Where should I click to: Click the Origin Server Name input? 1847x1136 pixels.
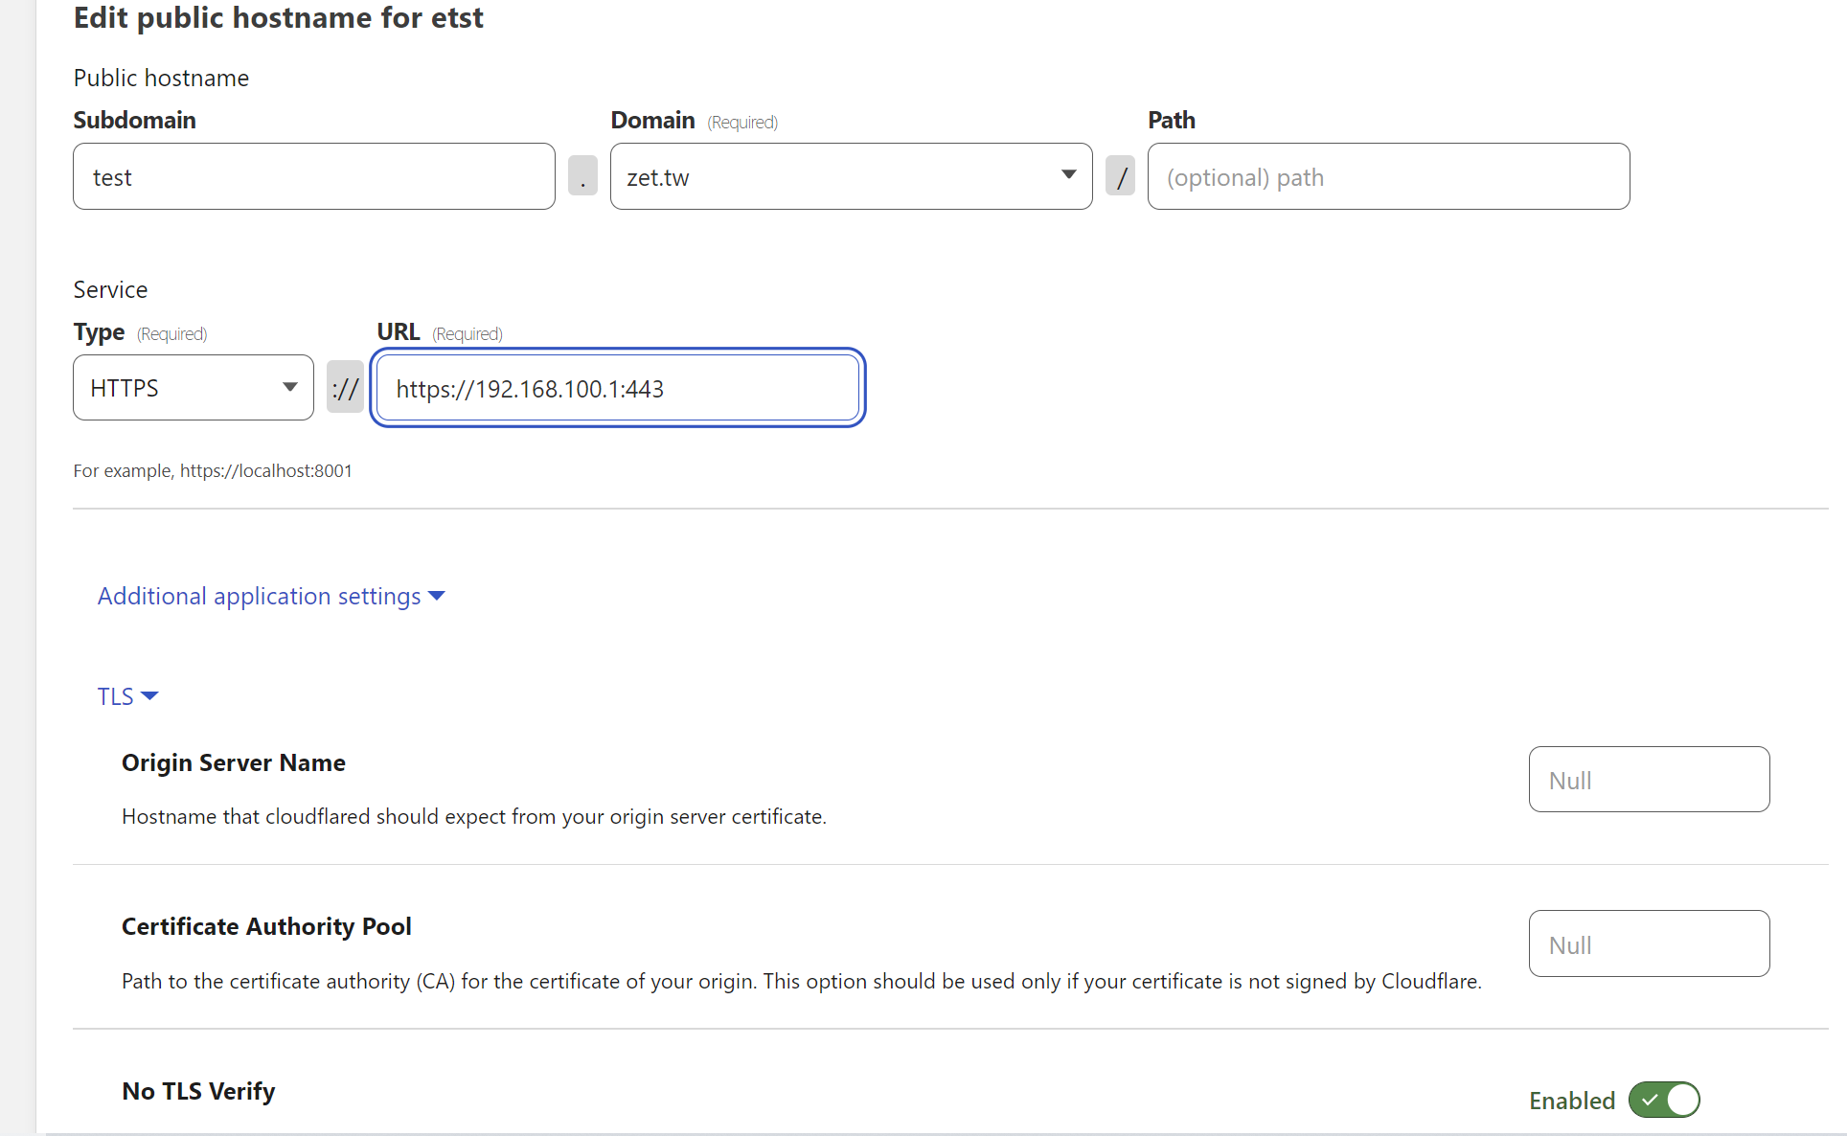coord(1649,780)
